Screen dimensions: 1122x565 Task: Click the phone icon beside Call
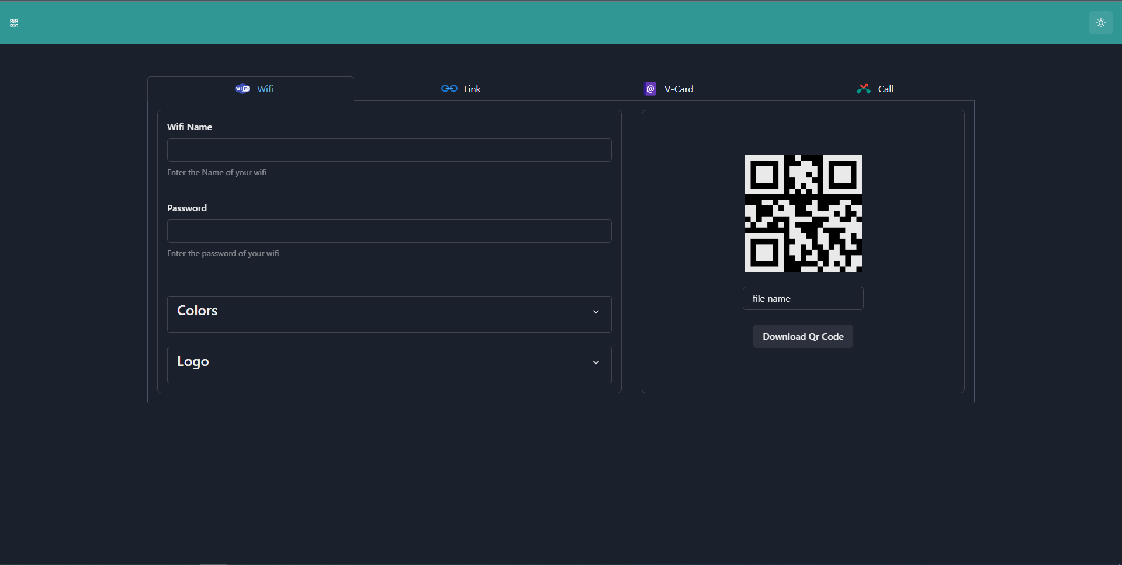click(863, 88)
